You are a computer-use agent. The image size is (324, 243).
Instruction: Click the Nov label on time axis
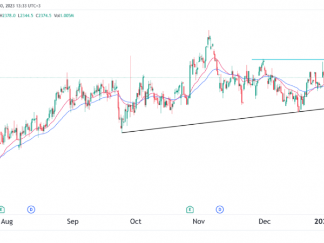click(199, 221)
